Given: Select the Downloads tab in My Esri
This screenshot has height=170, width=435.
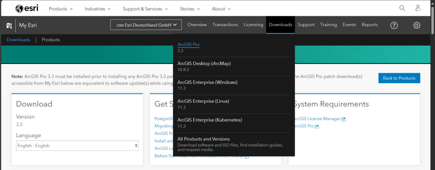Looking at the screenshot, I should pyautogui.click(x=280, y=25).
